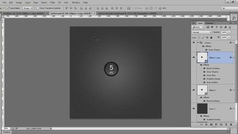Create a new group with the folder icon
The image size is (238, 134).
pos(221,124)
